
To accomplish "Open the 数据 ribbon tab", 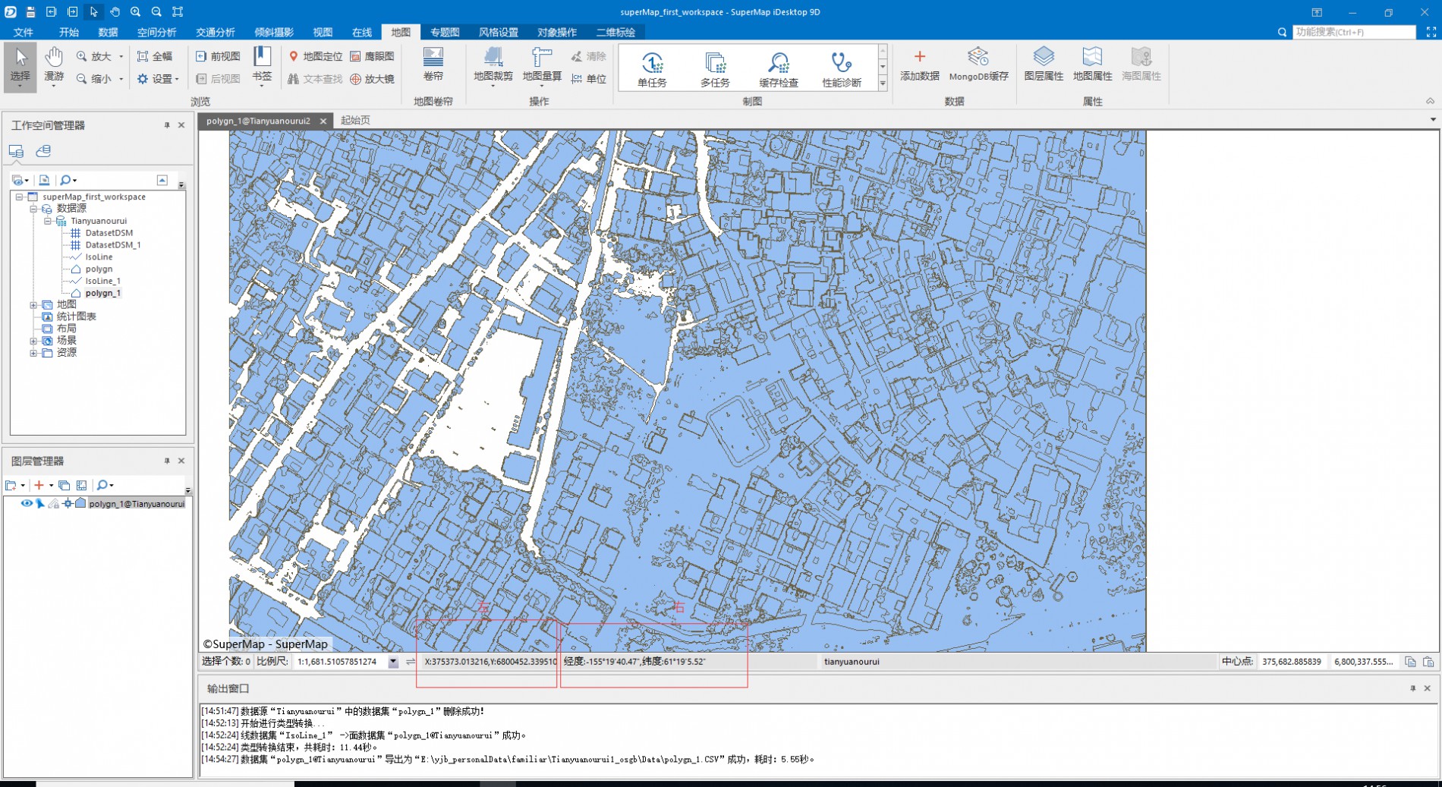I will tap(108, 32).
